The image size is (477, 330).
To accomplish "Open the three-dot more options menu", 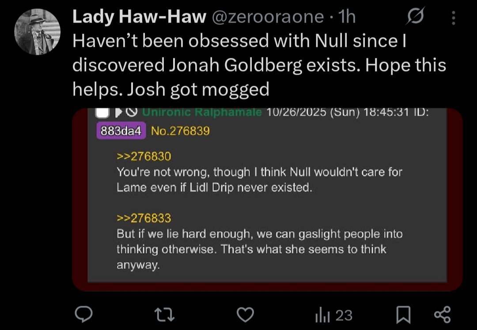I will tap(454, 18).
